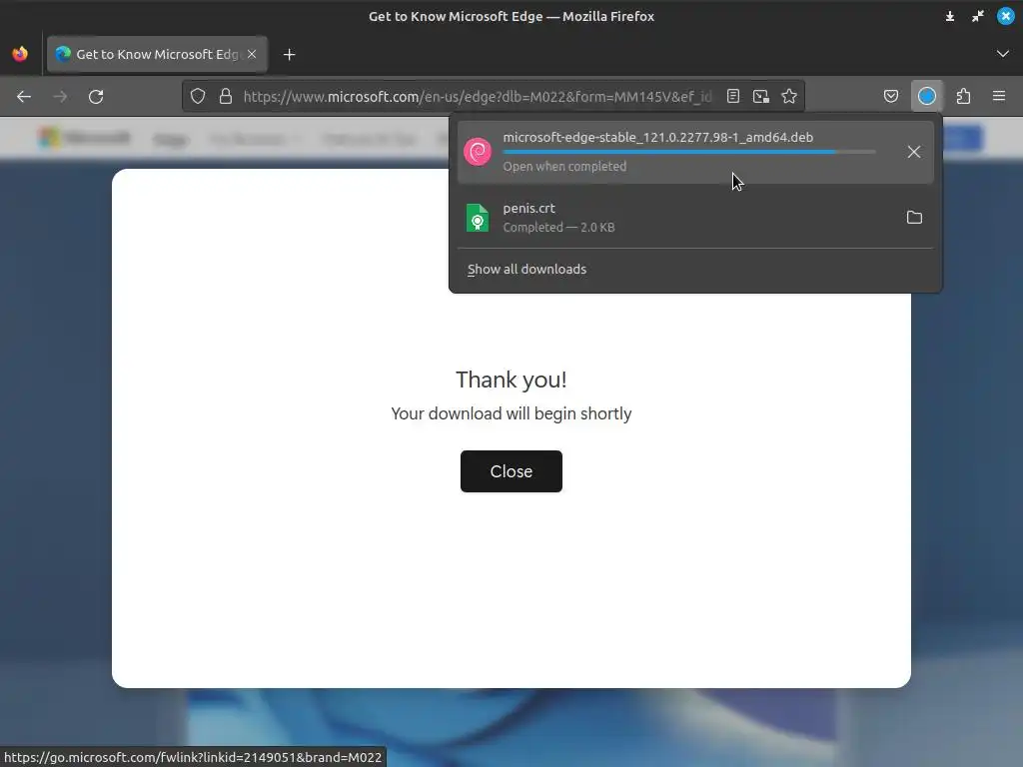Click 'Completed — 2.0 KB' status text

(559, 228)
